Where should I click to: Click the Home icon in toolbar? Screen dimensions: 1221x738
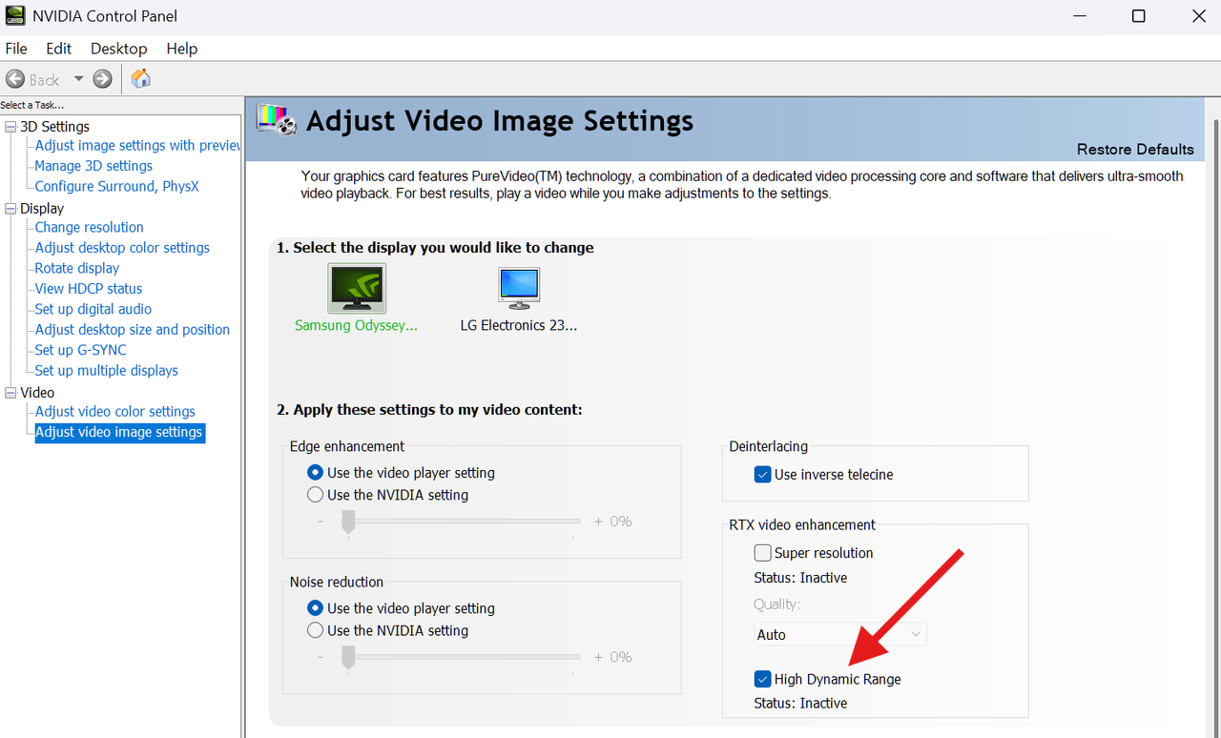(x=141, y=78)
